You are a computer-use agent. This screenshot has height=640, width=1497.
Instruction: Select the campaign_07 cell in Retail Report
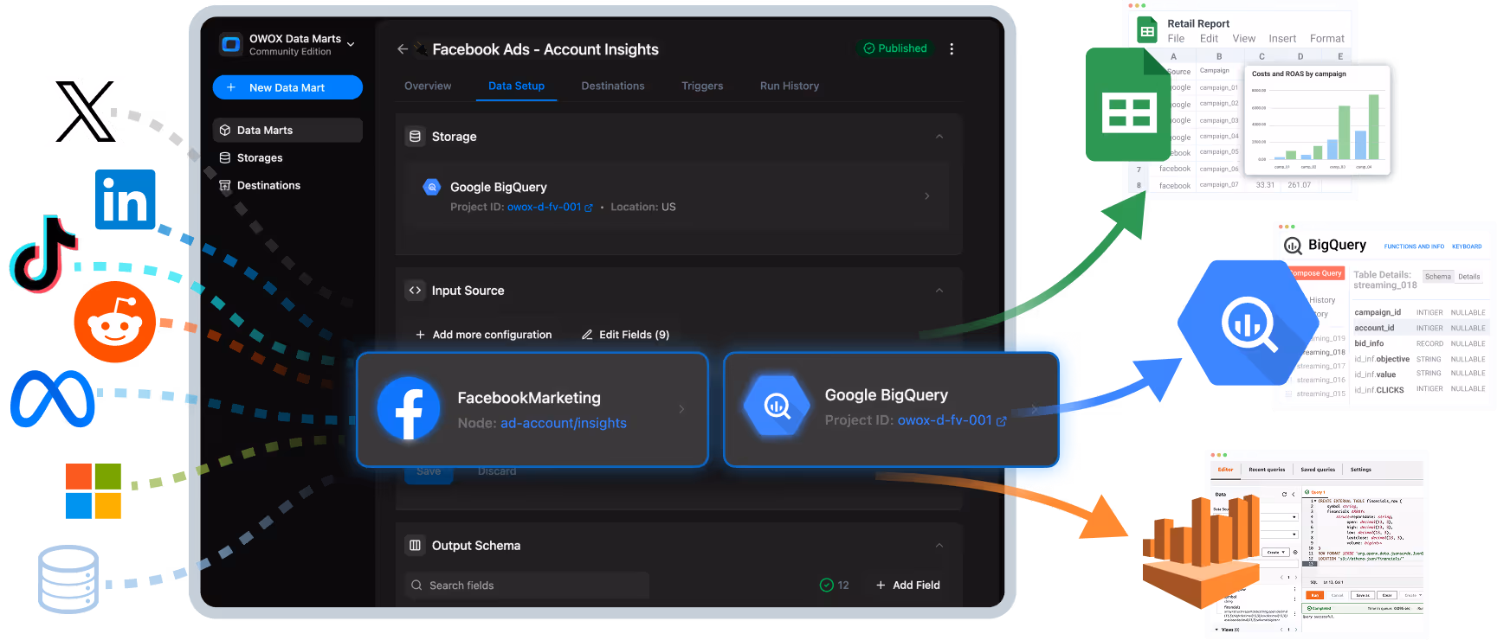coord(1219,185)
